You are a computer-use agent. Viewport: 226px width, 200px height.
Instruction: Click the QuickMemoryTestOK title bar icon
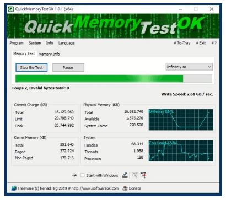click(11, 9)
